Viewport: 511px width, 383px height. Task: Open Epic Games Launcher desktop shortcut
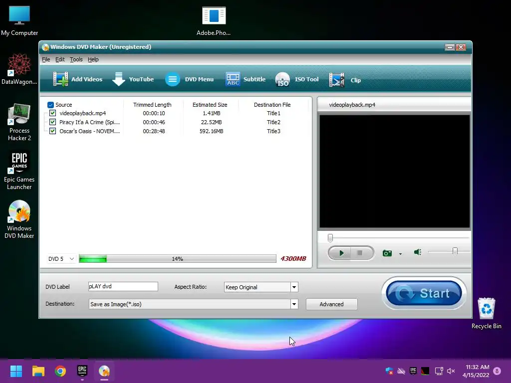point(19,170)
